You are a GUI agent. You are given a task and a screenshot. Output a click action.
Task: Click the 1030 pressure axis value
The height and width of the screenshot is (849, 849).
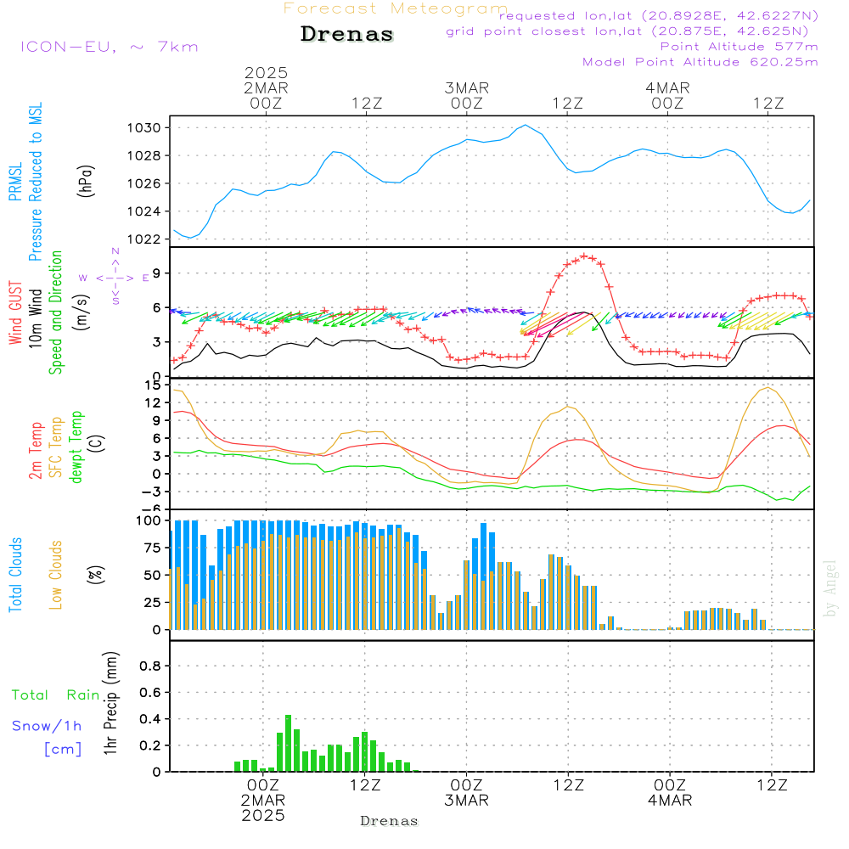pos(144,128)
